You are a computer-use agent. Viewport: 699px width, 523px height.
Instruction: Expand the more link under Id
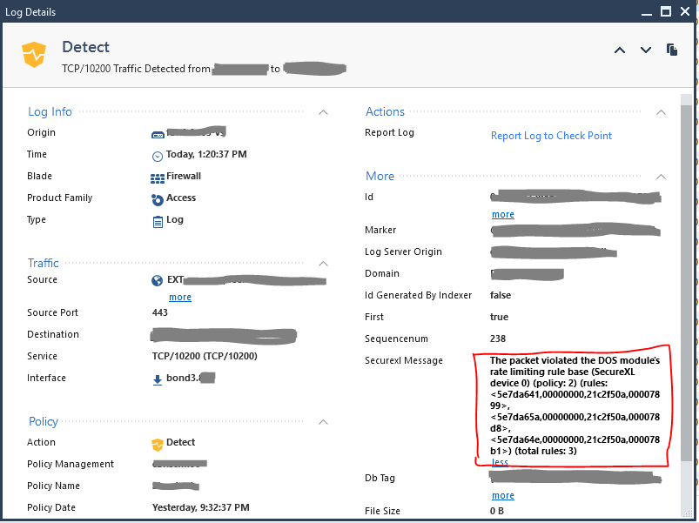click(502, 214)
